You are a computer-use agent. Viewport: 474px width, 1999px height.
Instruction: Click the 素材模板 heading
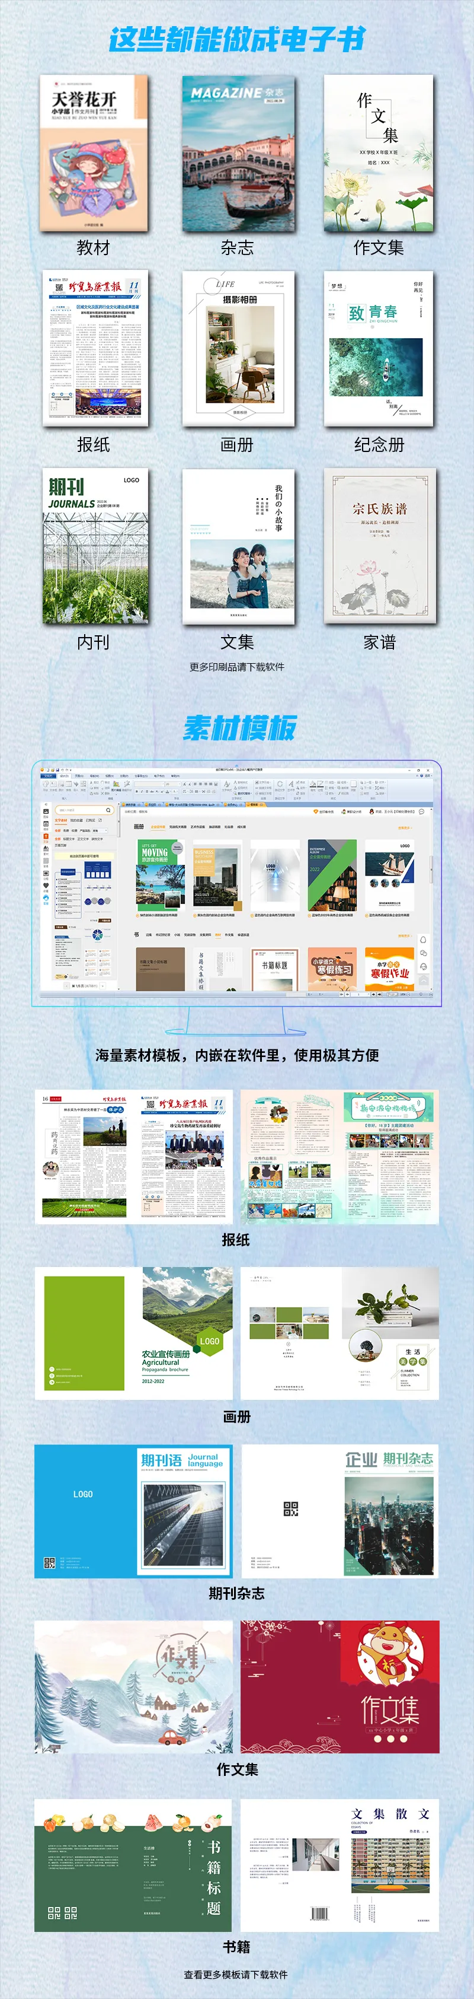(239, 728)
